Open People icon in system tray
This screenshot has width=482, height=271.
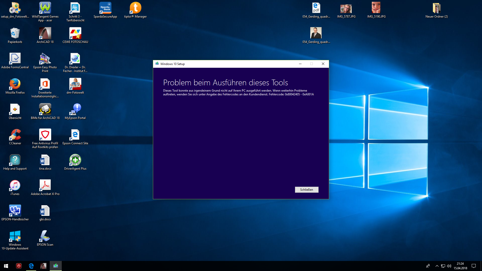click(x=428, y=266)
